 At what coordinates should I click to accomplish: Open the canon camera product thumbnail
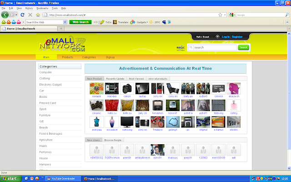(x=127, y=89)
